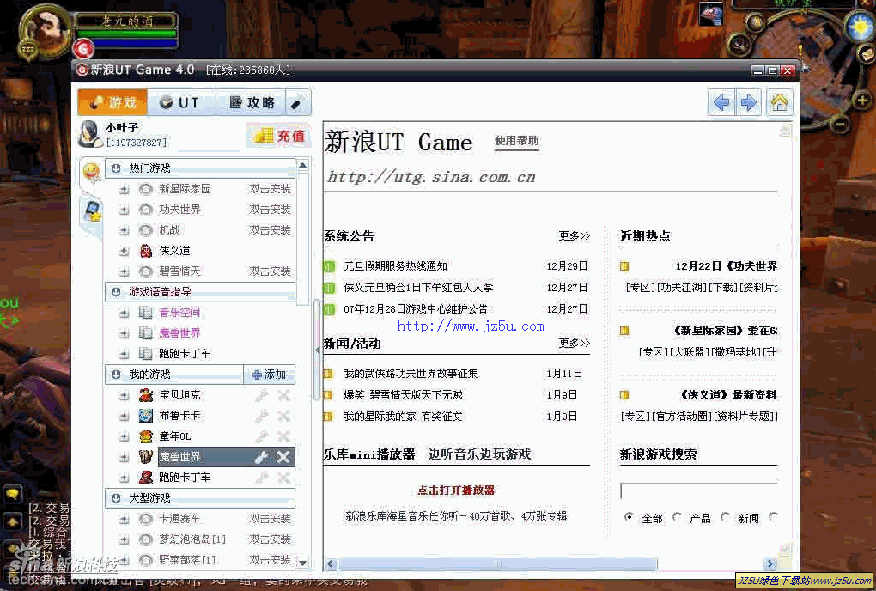Click the red G icon under the game portrait
Viewport: 876px width, 591px height.
[82, 49]
